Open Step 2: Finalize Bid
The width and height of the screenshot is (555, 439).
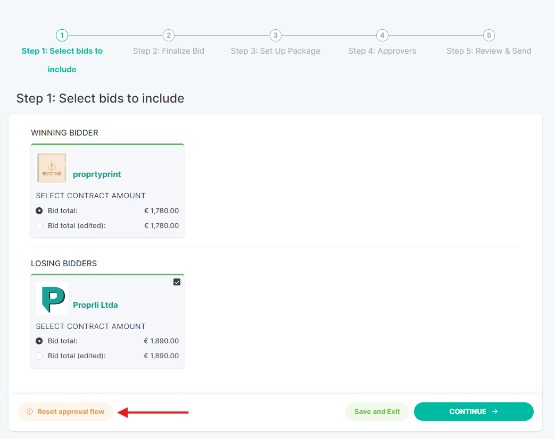169,51
